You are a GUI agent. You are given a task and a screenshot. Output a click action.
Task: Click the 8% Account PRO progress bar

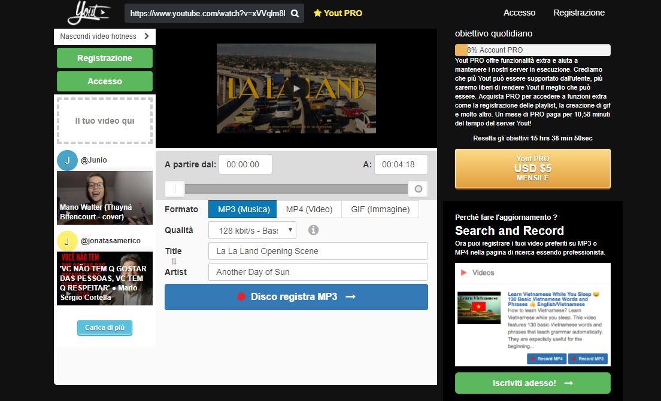[x=532, y=50]
